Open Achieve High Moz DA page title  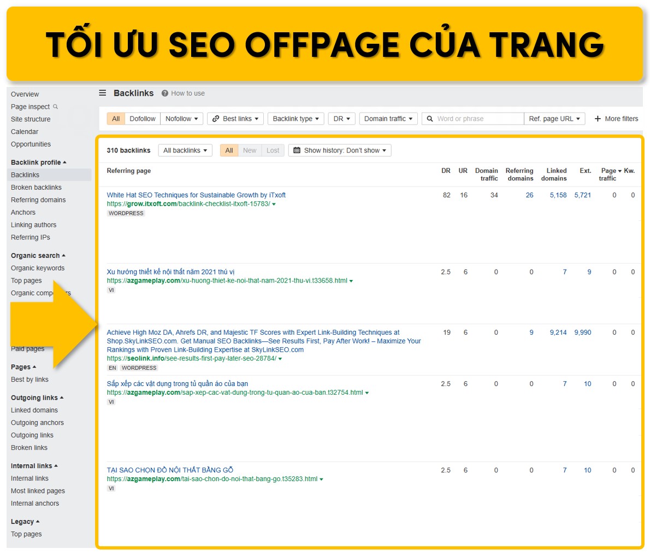coord(264,341)
